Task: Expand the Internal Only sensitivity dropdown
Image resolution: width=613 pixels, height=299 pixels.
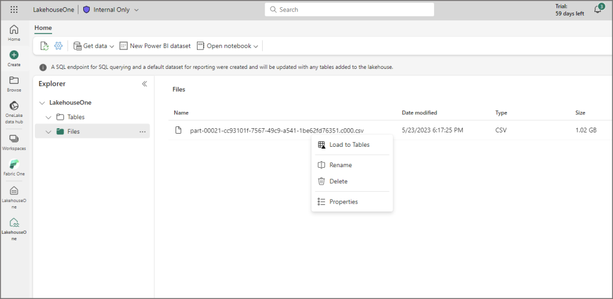Action: coord(136,10)
